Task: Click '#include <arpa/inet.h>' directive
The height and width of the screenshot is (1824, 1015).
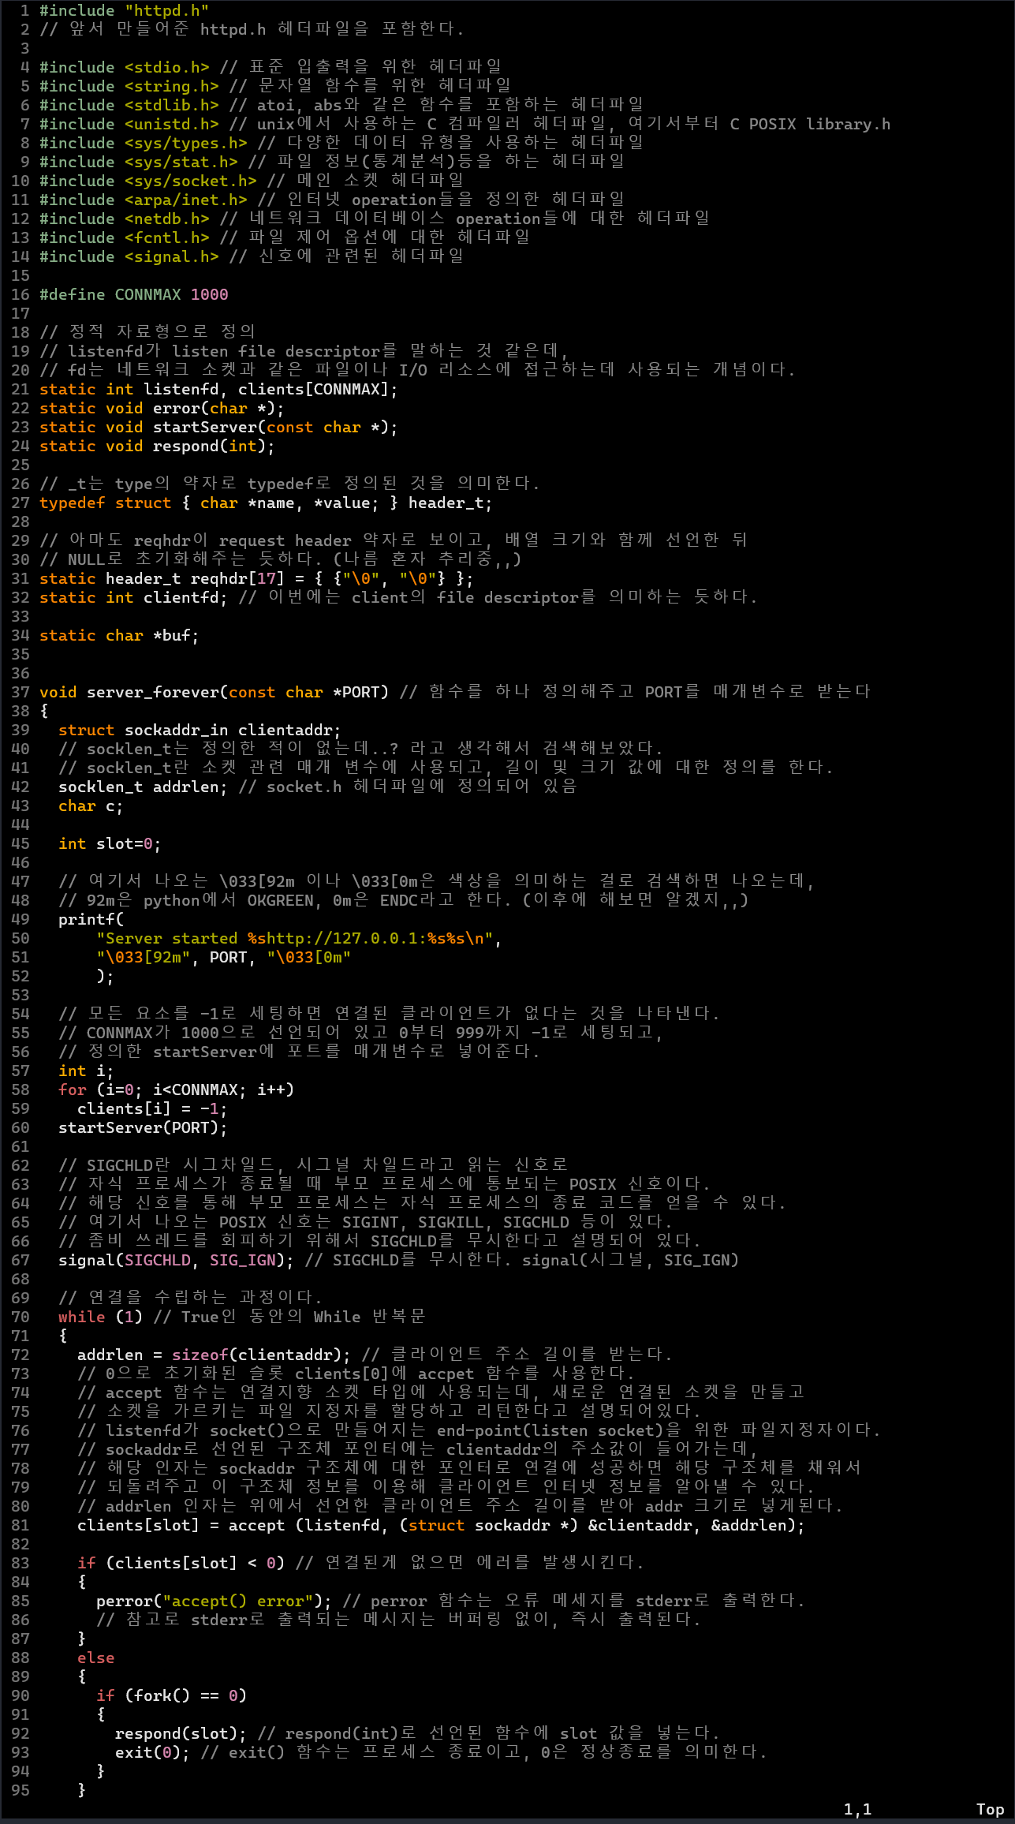Action: (143, 200)
